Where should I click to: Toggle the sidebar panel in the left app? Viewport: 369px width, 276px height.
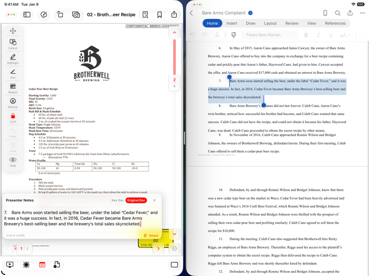[27, 14]
